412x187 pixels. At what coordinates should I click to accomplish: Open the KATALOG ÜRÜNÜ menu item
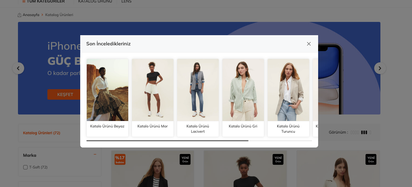[x=95, y=2]
